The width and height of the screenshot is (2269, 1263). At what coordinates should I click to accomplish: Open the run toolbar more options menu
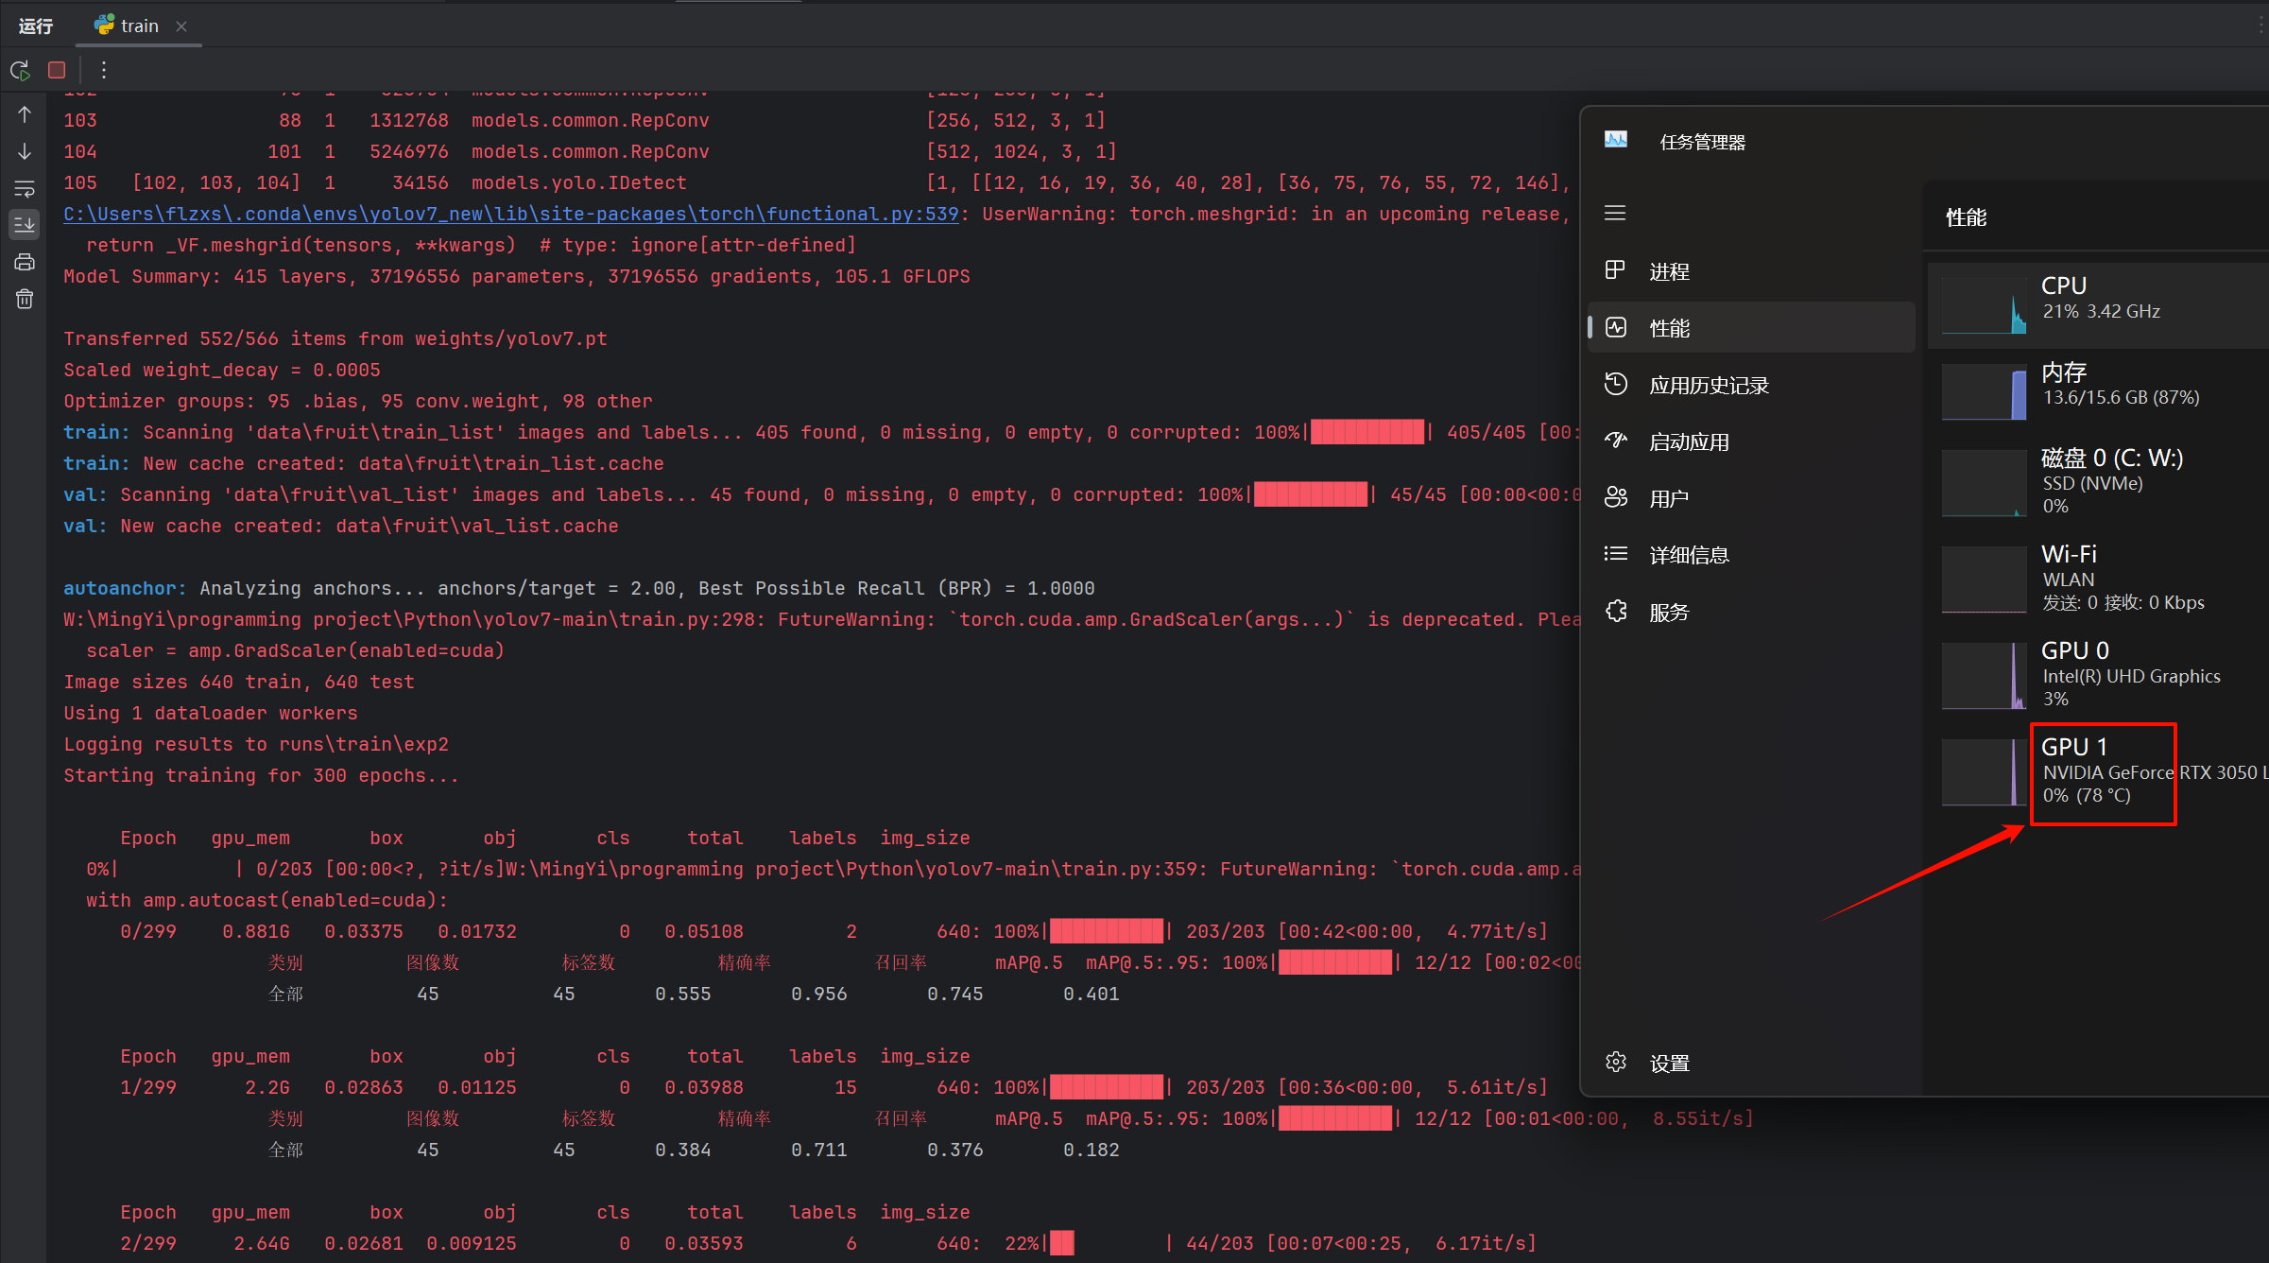click(104, 70)
